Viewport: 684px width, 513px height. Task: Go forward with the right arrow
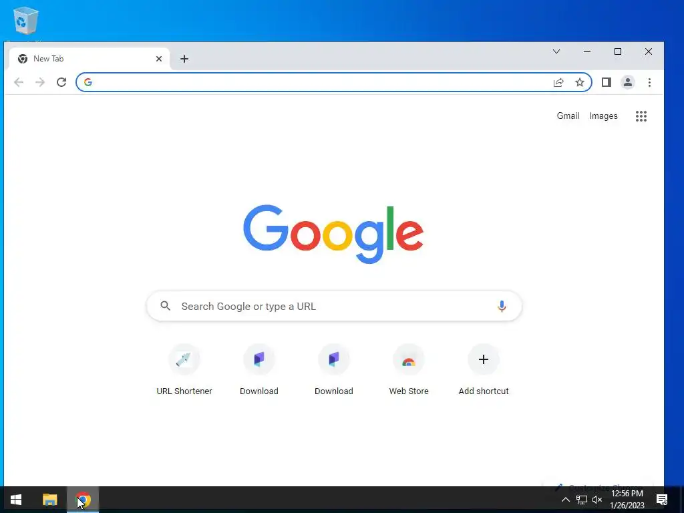pyautogui.click(x=40, y=82)
